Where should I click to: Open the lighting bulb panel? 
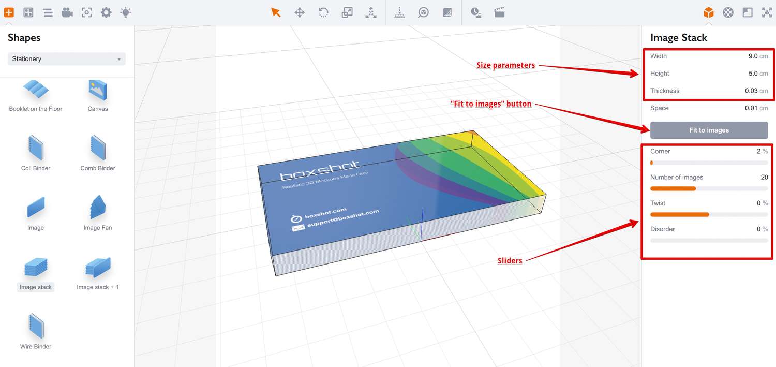[x=126, y=12]
